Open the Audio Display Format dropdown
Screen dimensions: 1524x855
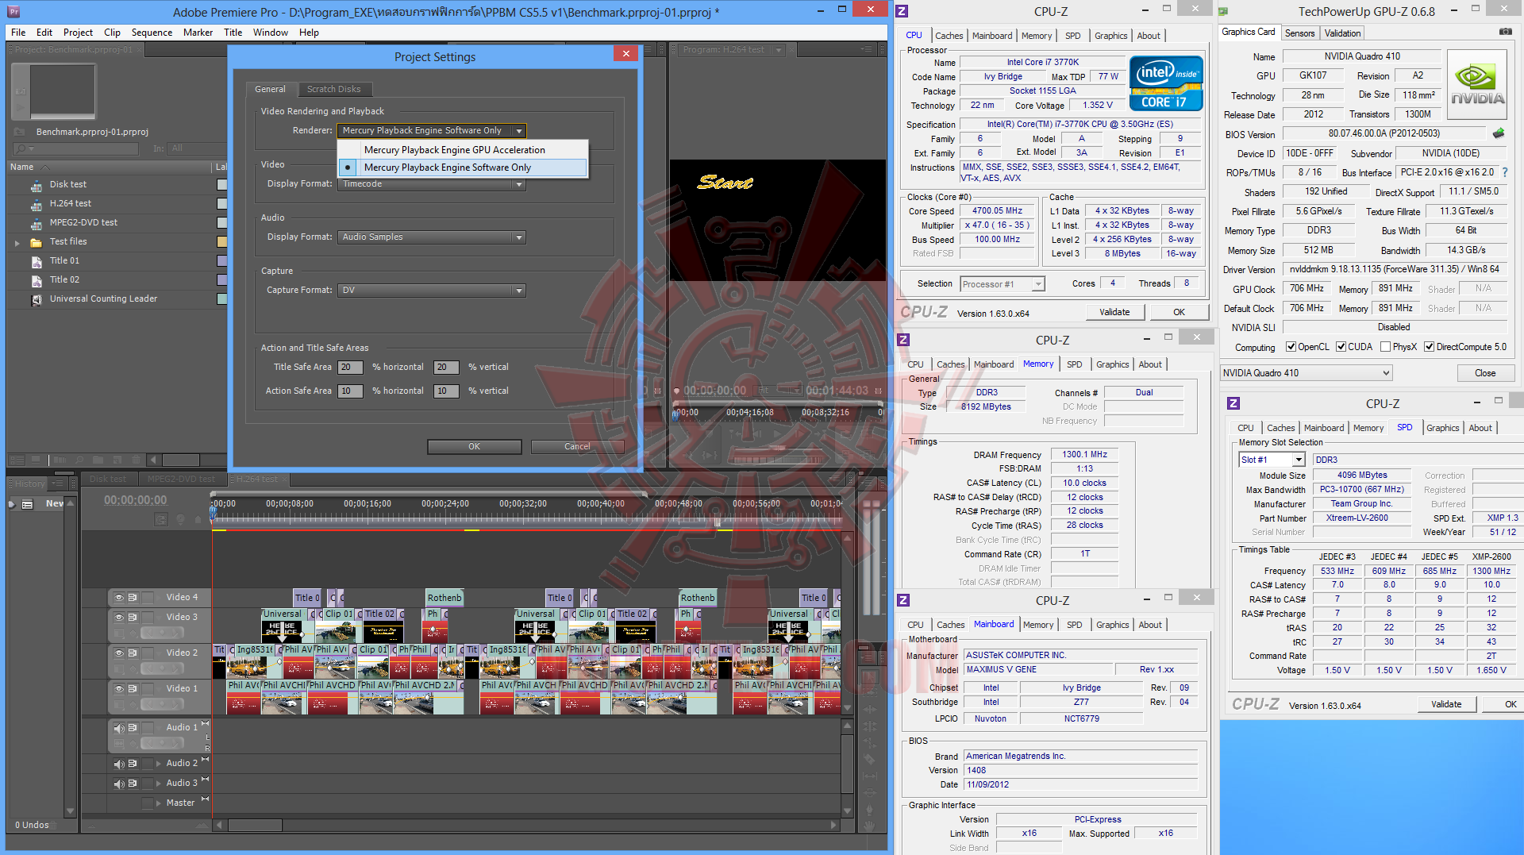tap(432, 237)
